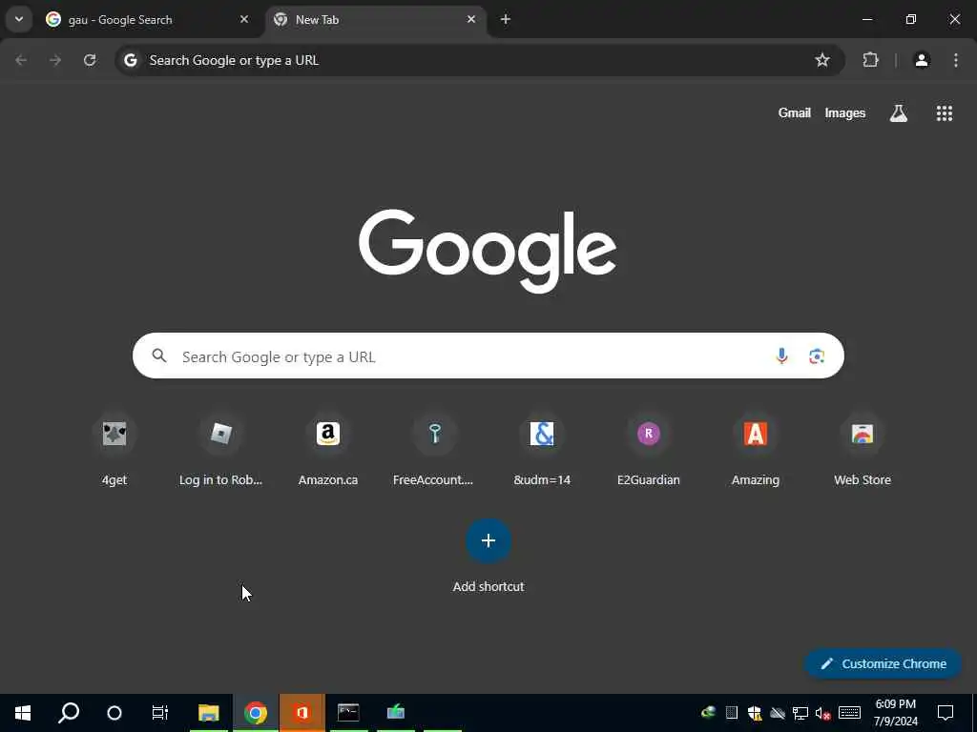Open the Chrome three-dot menu
The width and height of the screenshot is (977, 732).
pos(956,60)
